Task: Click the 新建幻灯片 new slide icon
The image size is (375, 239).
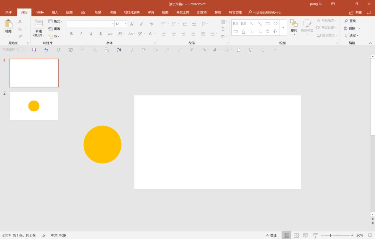Action: [x=39, y=23]
